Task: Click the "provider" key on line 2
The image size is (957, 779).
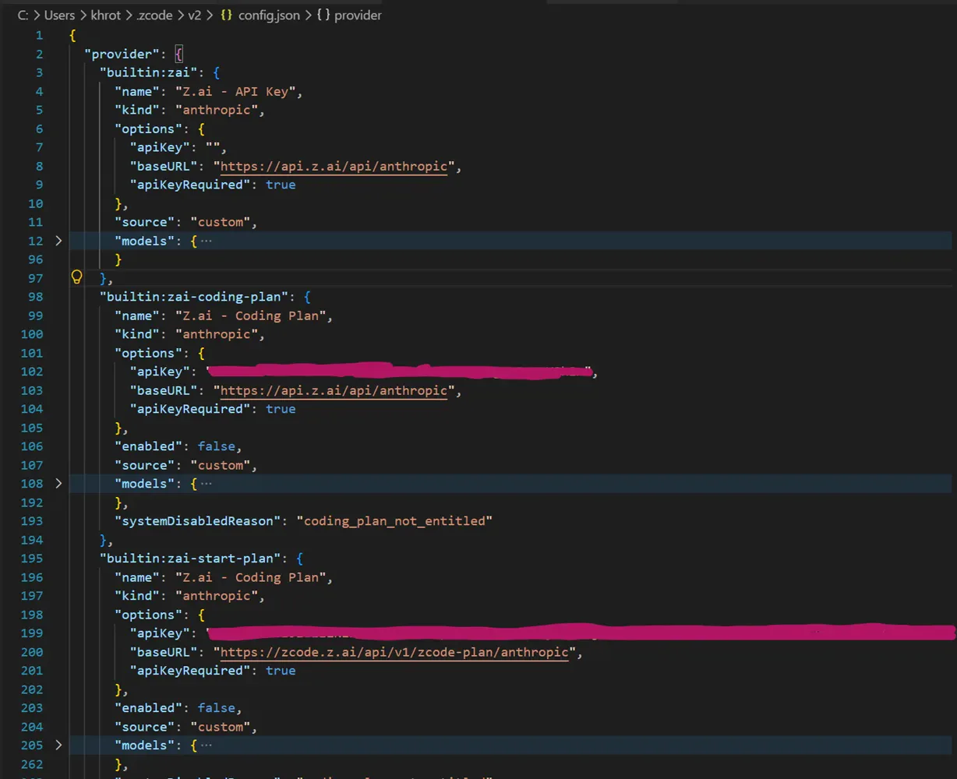Action: (122, 54)
